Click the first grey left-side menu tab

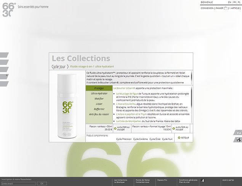(4, 55)
